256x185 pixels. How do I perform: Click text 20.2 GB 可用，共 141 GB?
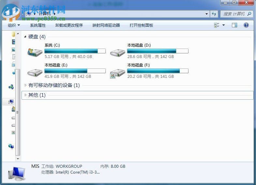coord(150,77)
